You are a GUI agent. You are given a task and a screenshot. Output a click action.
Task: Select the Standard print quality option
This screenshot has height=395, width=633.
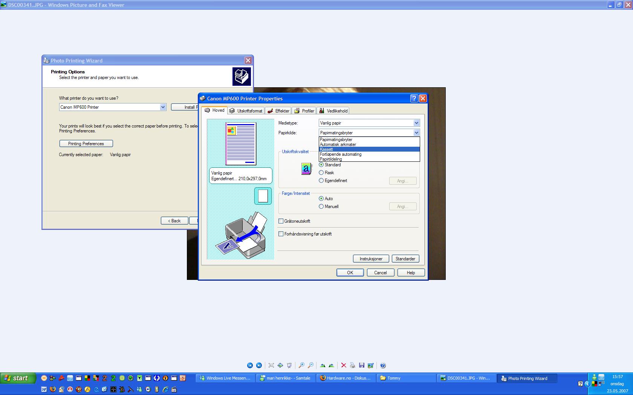[x=330, y=165]
